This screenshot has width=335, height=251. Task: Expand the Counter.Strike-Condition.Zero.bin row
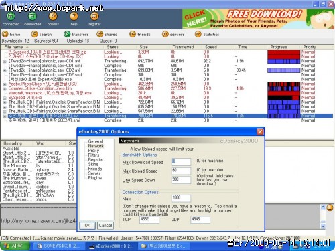click(5, 89)
